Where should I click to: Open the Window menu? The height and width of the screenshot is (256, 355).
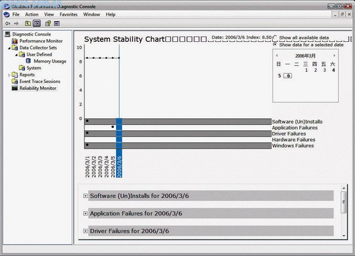(92, 14)
